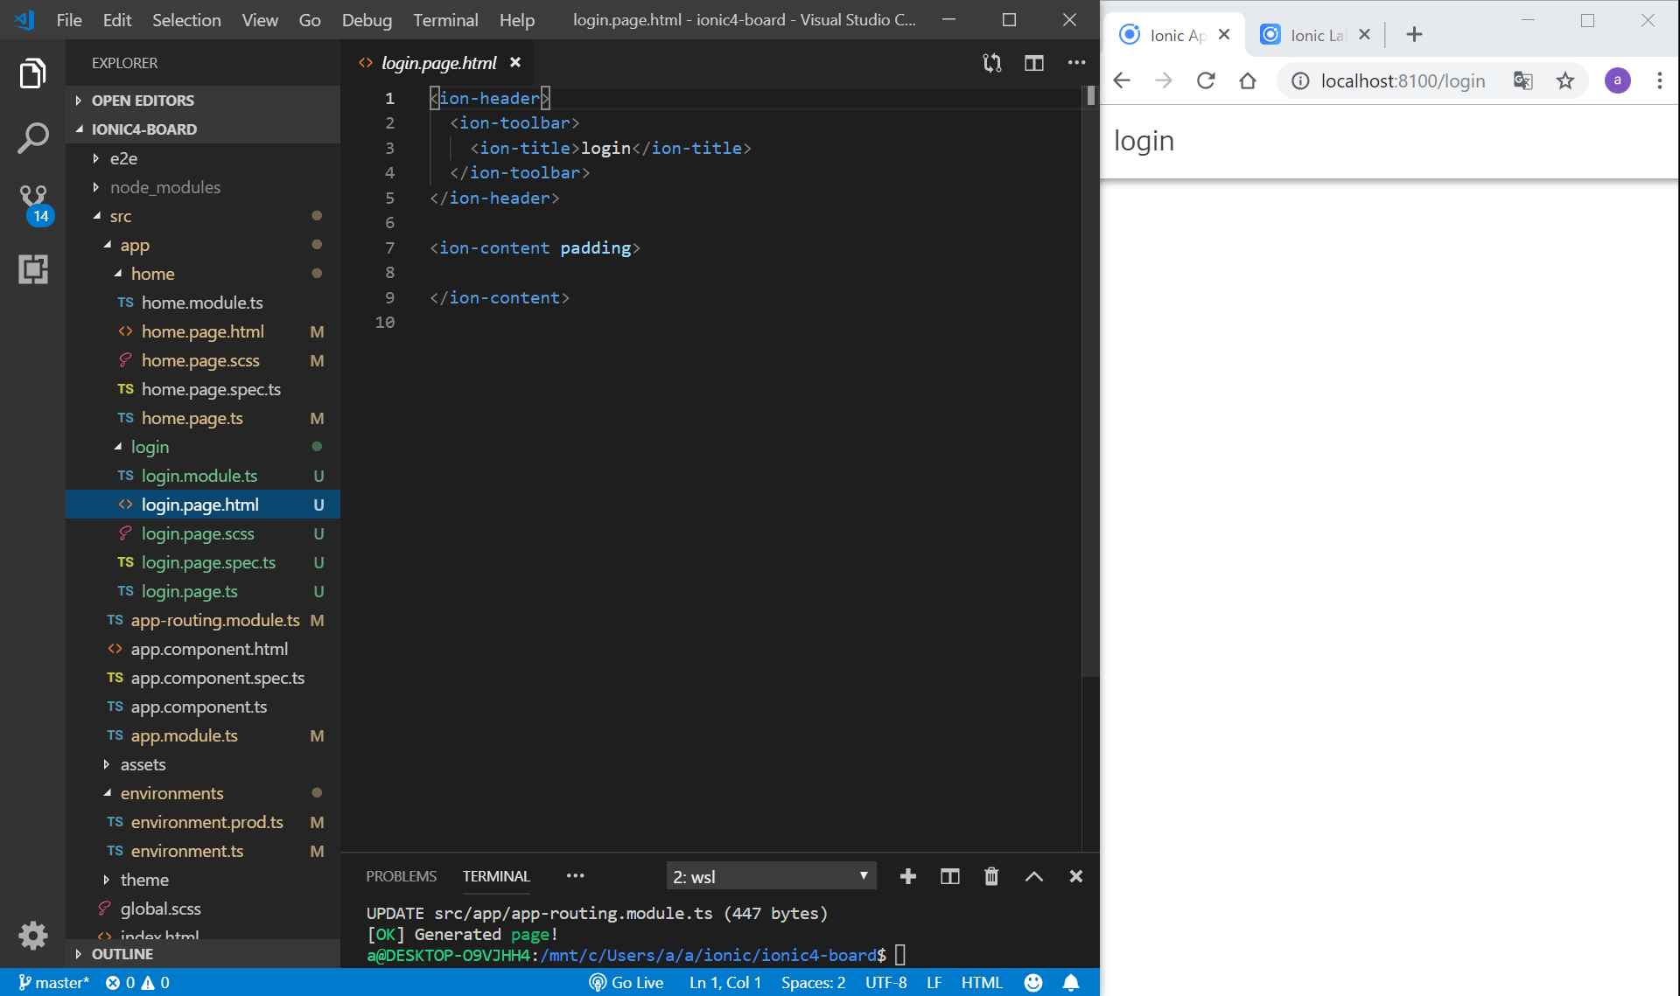Click Go Live in status bar
1680x996 pixels.
[x=626, y=983]
